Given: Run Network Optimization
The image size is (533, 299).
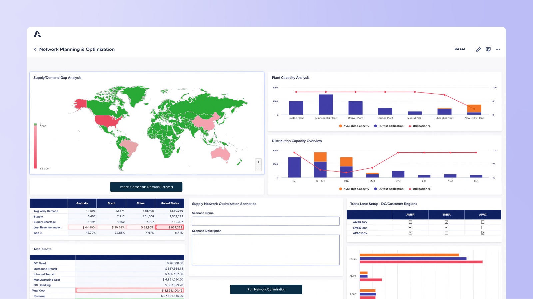Looking at the screenshot, I should point(266,289).
